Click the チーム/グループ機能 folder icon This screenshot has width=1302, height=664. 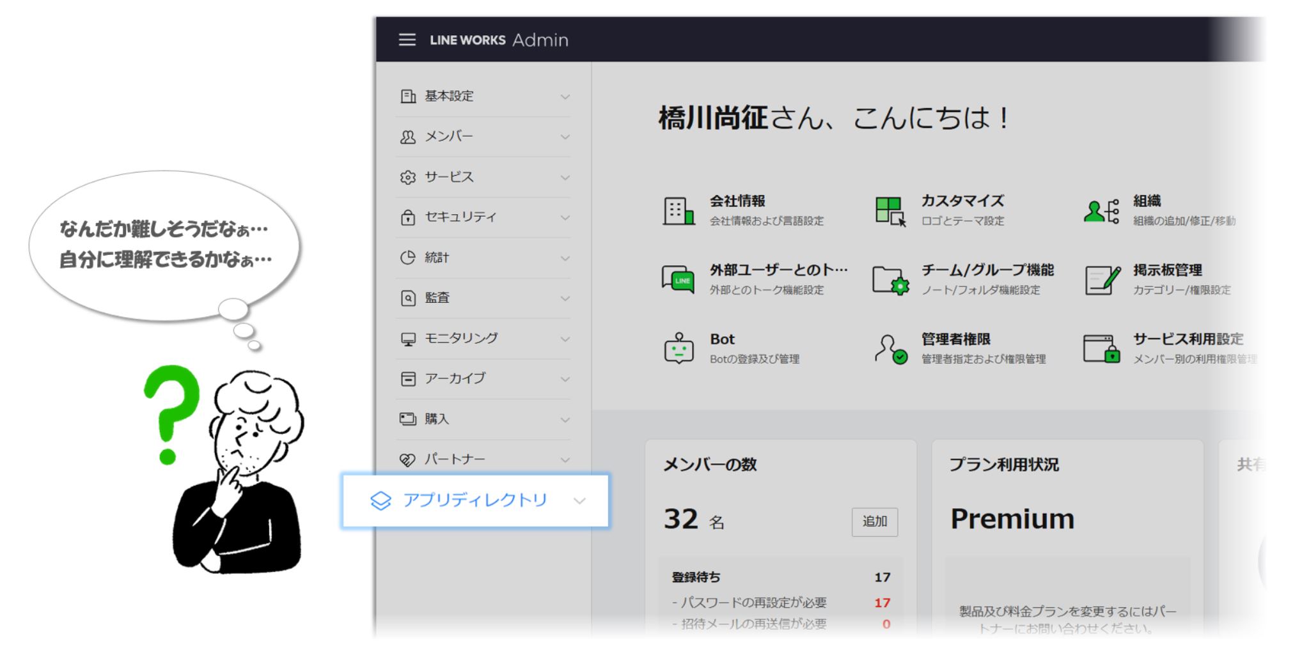890,280
